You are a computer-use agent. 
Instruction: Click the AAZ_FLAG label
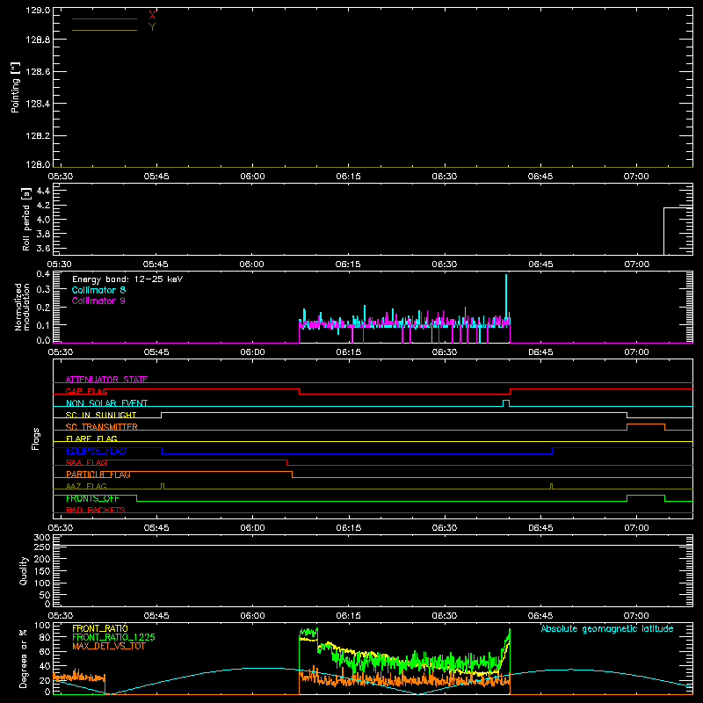(x=86, y=486)
